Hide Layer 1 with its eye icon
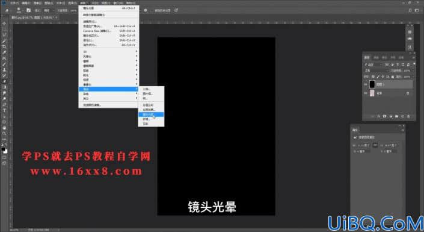The image size is (424, 232). coord(366,84)
